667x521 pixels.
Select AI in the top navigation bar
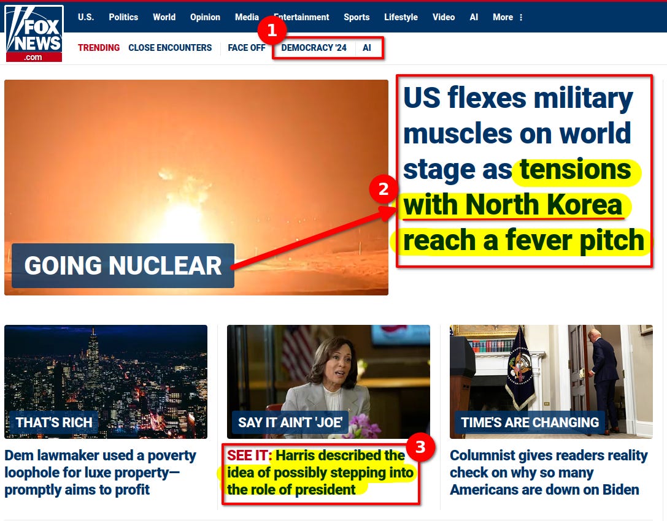click(x=474, y=17)
